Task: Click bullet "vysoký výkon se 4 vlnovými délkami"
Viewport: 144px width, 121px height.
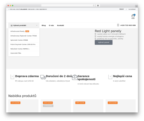Action: (x=111, y=34)
